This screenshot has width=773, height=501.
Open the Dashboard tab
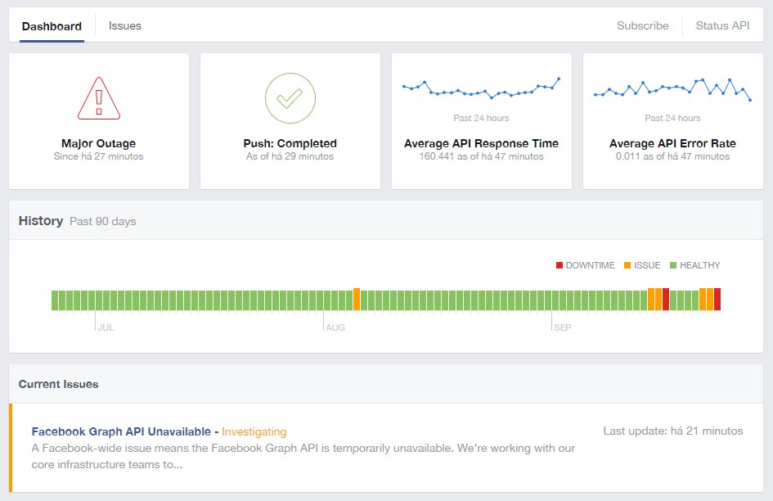pos(52,26)
